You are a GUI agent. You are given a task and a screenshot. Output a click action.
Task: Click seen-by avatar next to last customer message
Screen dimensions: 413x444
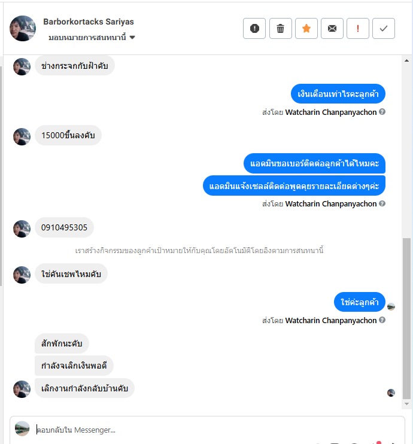(391, 393)
